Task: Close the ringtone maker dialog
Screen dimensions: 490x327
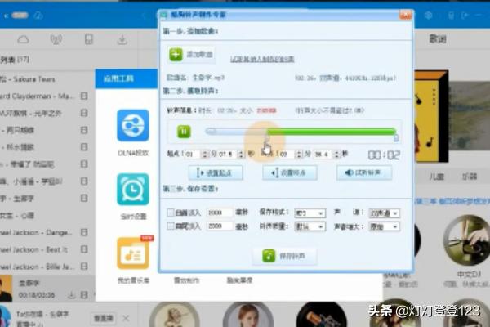Action: (x=405, y=15)
